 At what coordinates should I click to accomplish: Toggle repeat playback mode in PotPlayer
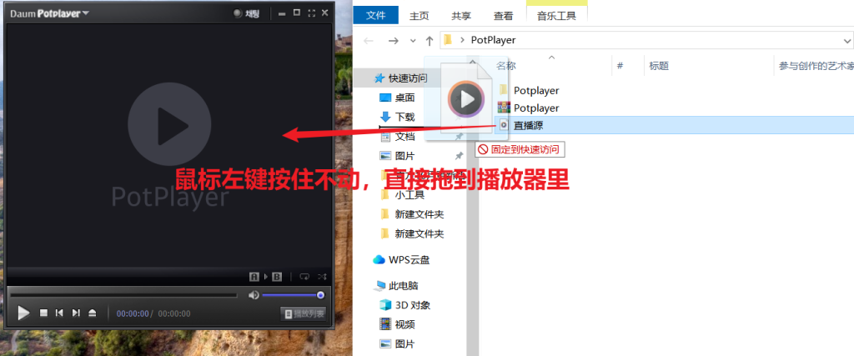point(304,277)
